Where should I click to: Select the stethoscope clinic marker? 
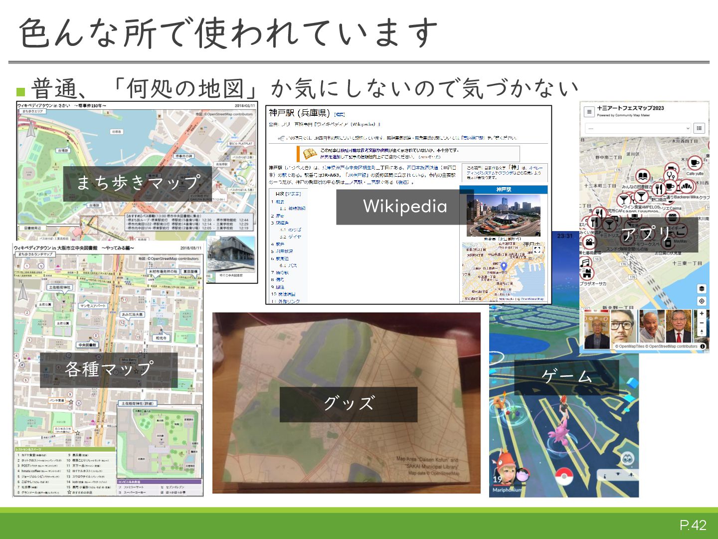[x=671, y=176]
